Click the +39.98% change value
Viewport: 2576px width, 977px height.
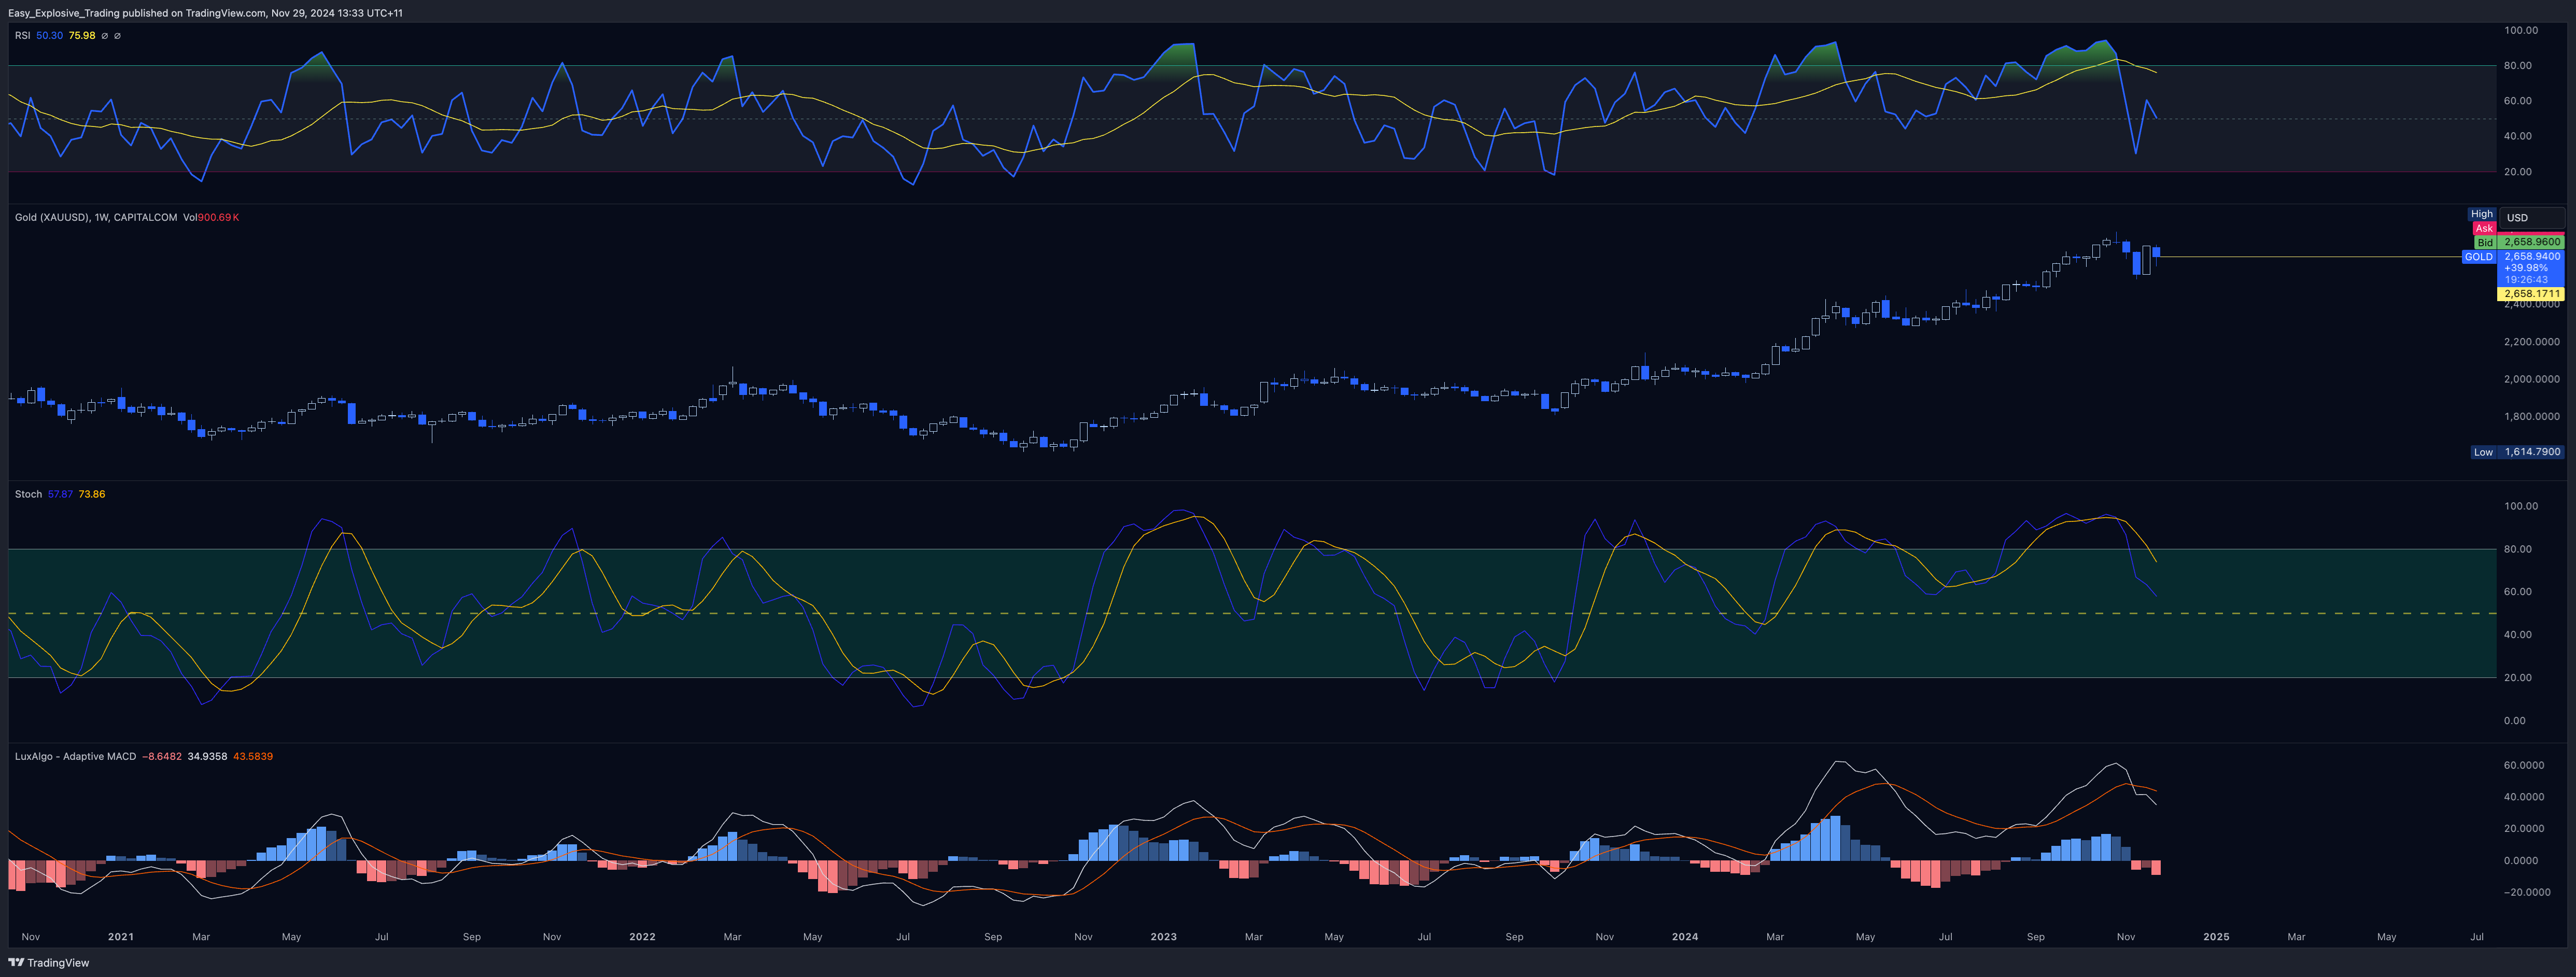coord(2526,268)
